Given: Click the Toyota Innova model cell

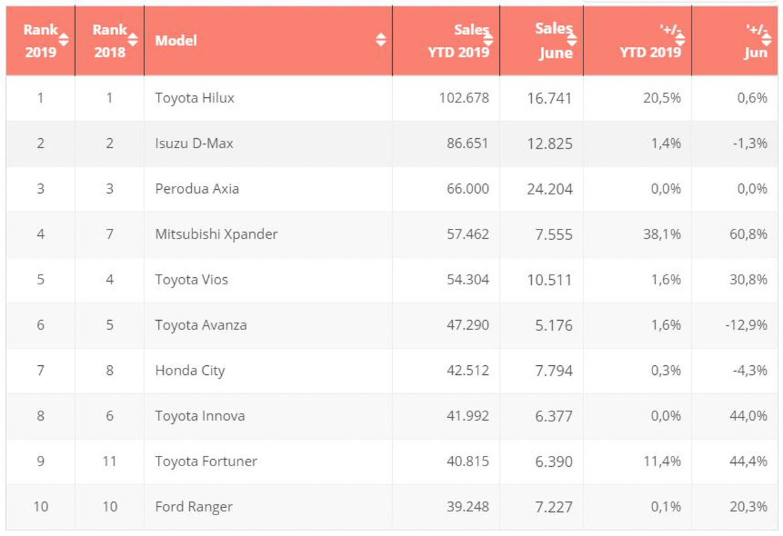Looking at the screenshot, I should (x=200, y=415).
